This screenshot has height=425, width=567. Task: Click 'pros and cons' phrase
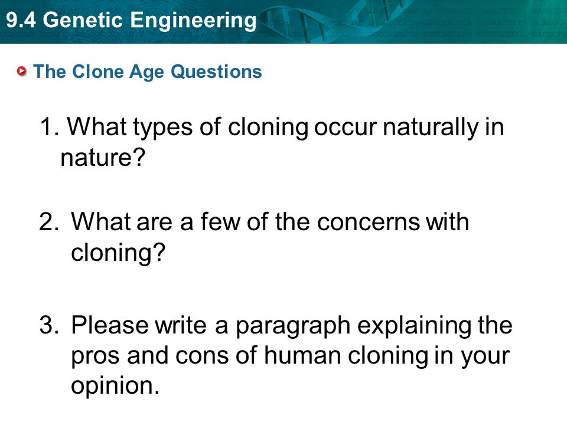click(149, 356)
